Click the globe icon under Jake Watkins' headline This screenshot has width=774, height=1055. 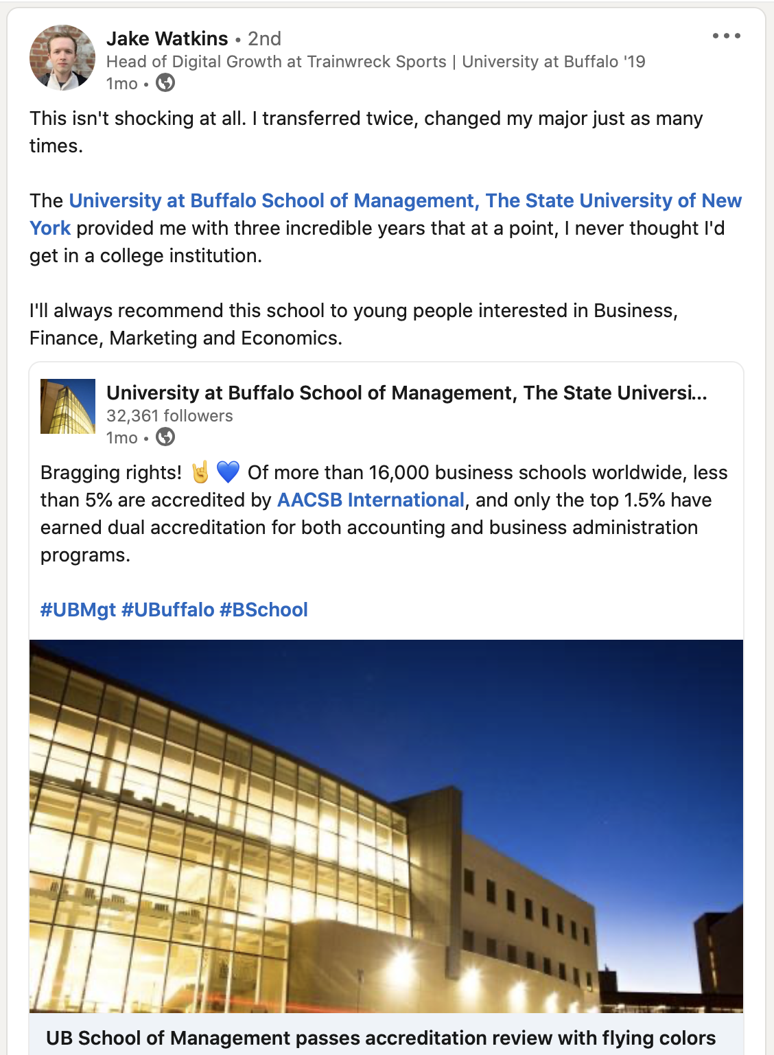165,83
